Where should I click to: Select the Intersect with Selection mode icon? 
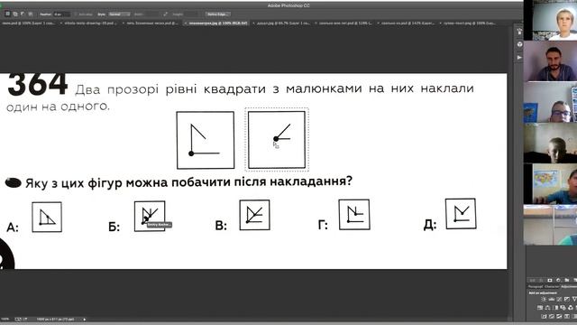(x=30, y=14)
